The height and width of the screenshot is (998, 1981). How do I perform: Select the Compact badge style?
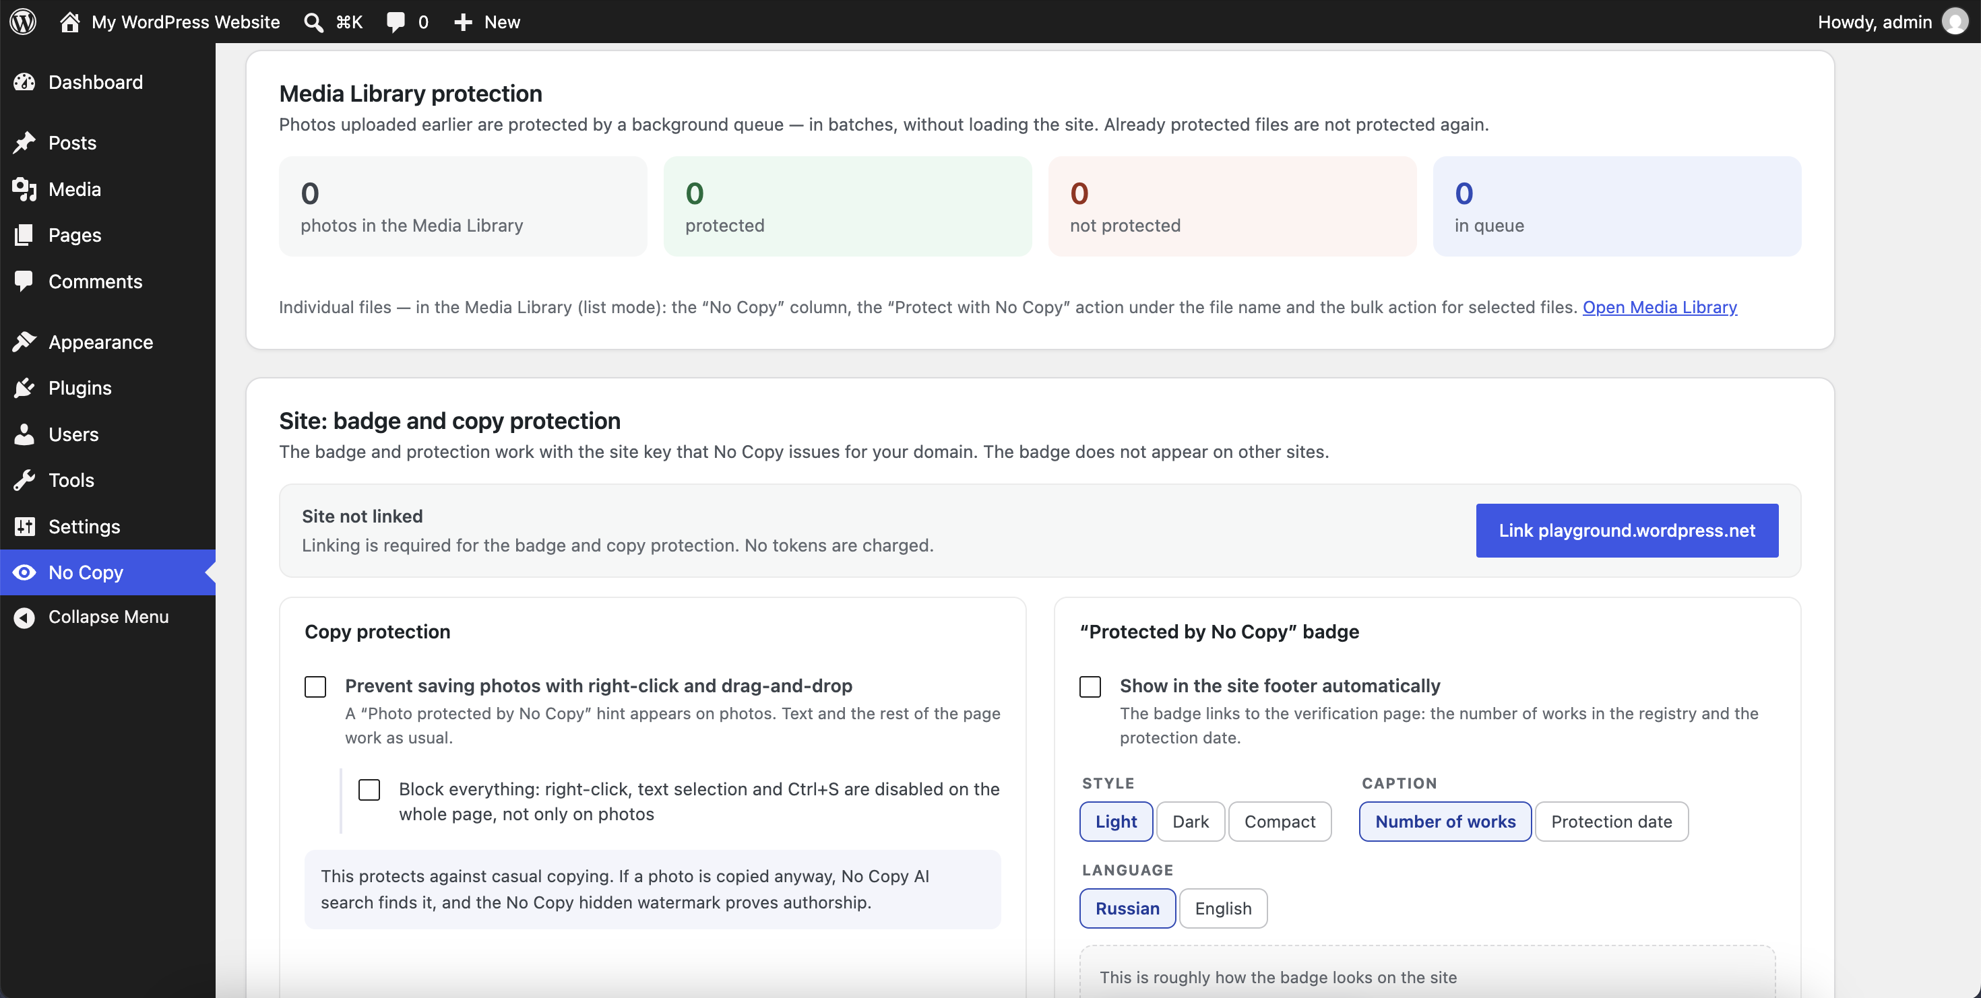pyautogui.click(x=1280, y=822)
